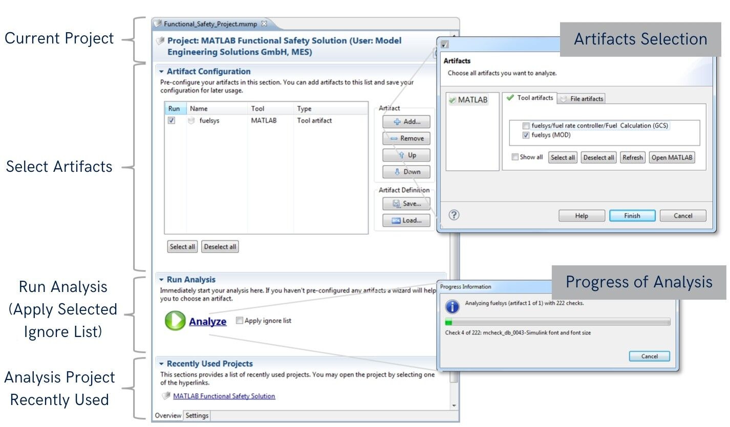
Task: Toggle the Show all checkbox
Action: (x=515, y=157)
